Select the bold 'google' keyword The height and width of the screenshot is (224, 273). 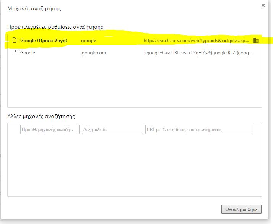tap(89, 41)
